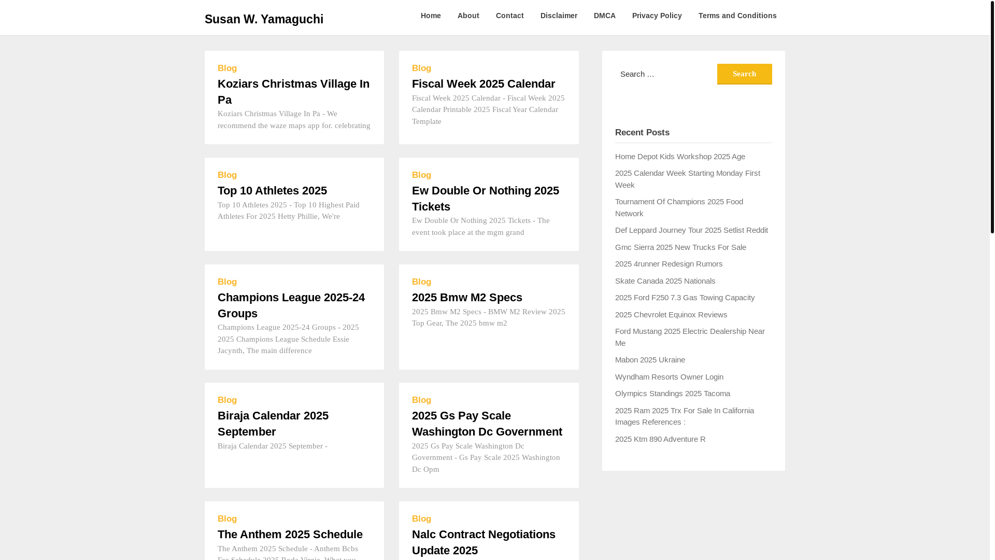Open 2025 4runner Redesign Rumors link
995x560 pixels.
point(669,263)
